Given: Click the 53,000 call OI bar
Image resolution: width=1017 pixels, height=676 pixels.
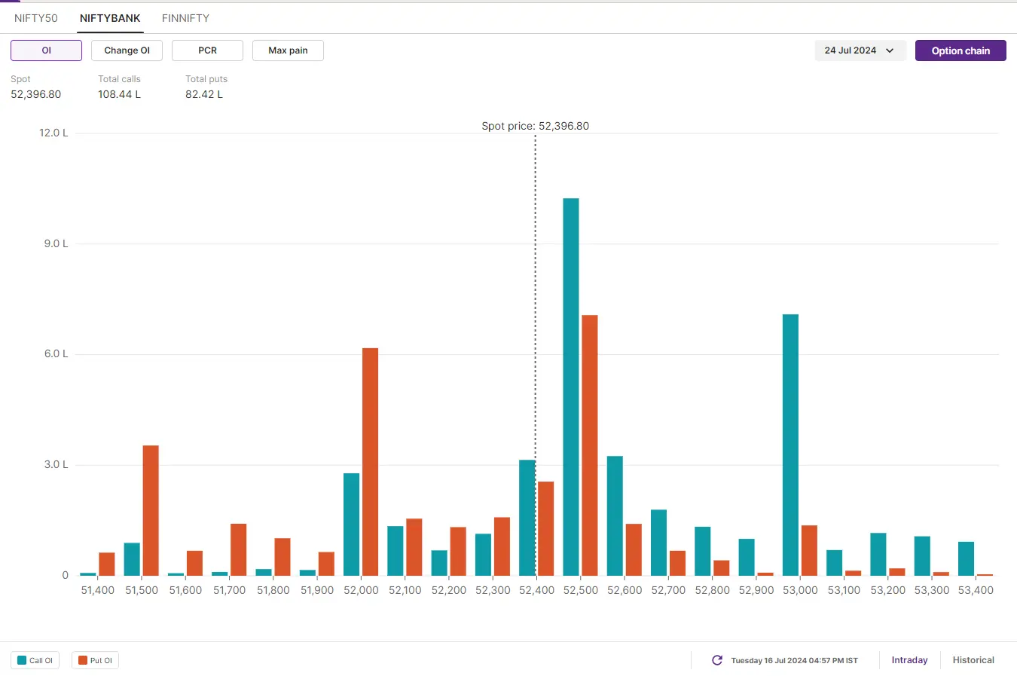Looking at the screenshot, I should point(790,445).
